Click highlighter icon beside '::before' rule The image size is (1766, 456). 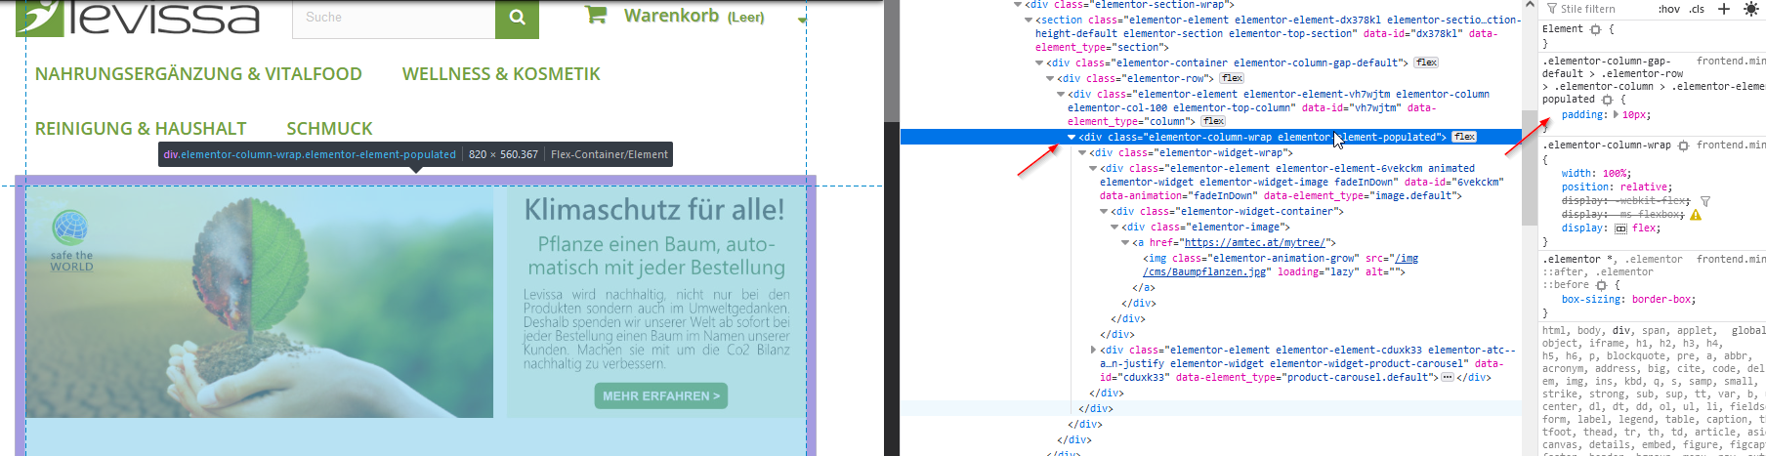[x=1601, y=285]
